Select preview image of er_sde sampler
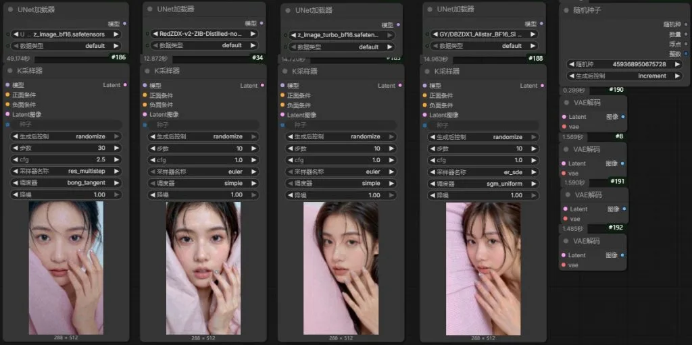The image size is (692, 345). click(483, 269)
